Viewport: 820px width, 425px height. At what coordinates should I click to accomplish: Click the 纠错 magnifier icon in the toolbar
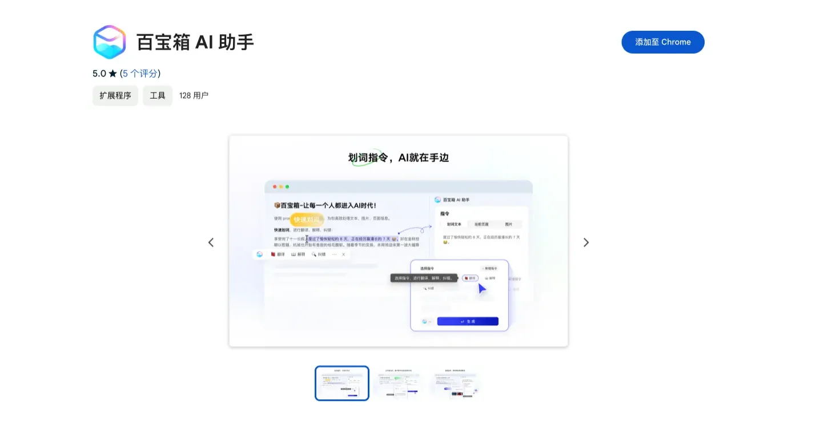tap(314, 254)
